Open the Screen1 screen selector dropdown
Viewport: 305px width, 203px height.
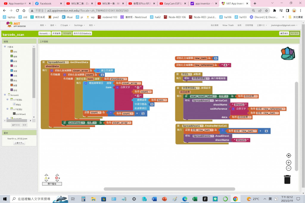45,33
